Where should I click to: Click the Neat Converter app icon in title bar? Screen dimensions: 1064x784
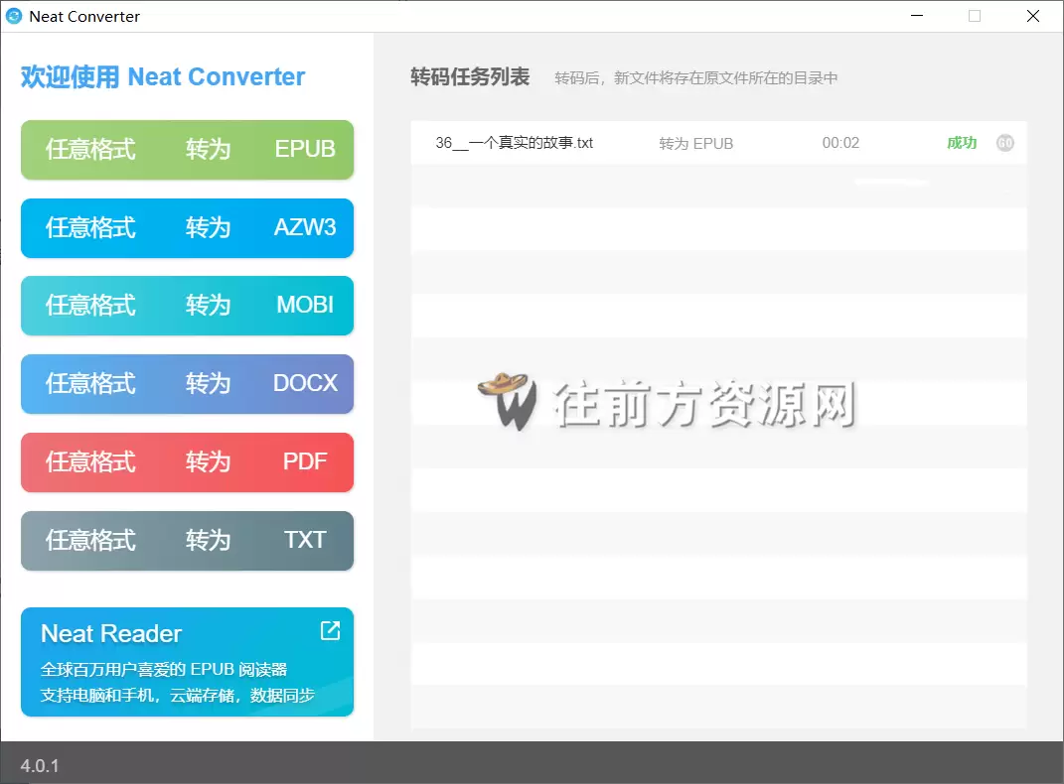pos(14,16)
